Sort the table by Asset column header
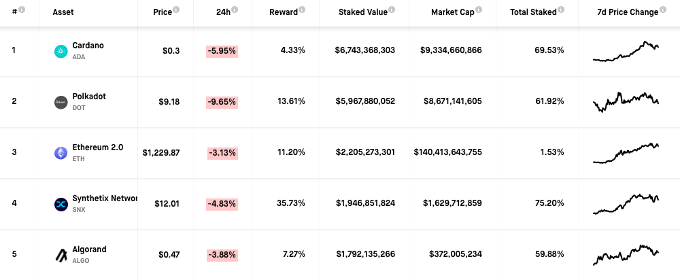The image size is (680, 280). (x=63, y=12)
